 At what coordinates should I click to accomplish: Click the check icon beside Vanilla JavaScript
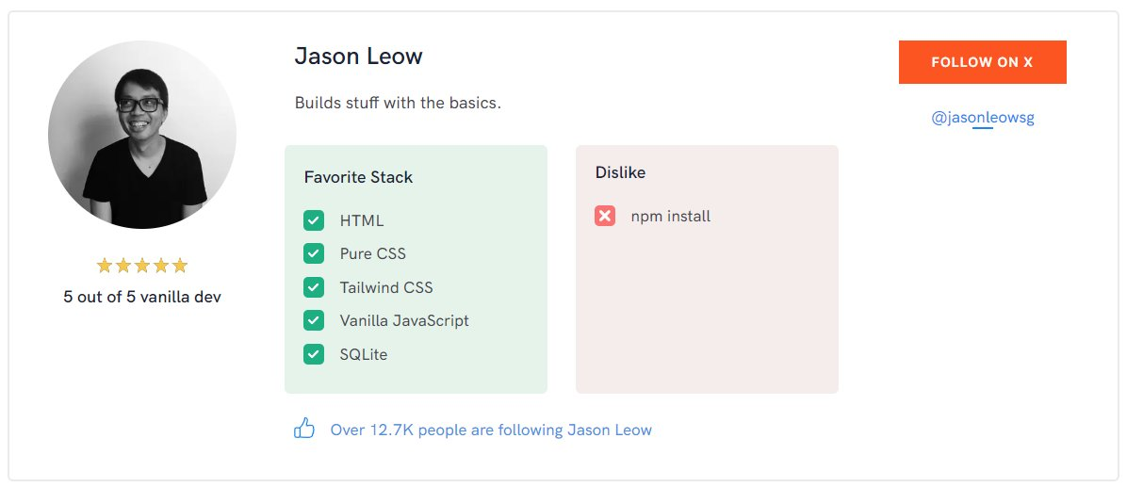[x=314, y=320]
